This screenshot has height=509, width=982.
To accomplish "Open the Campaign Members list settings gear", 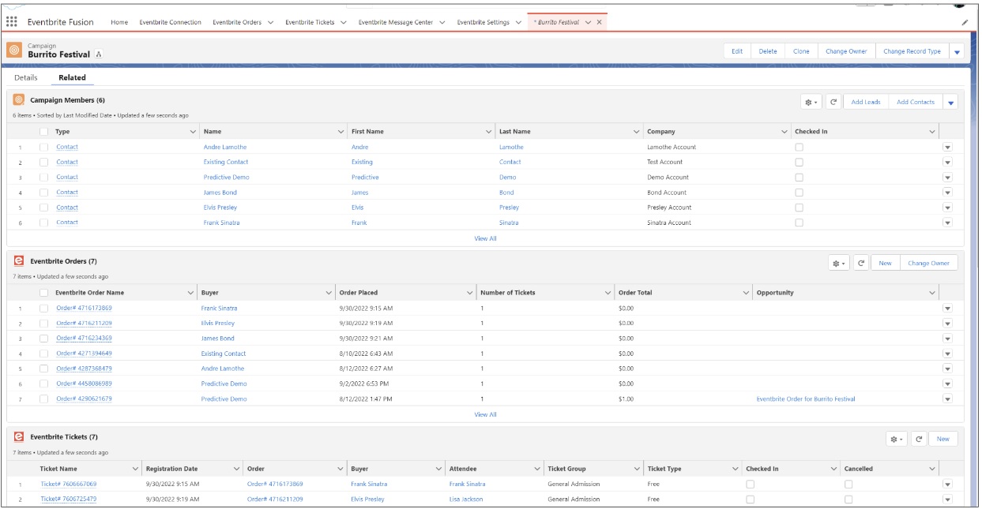I will (811, 102).
